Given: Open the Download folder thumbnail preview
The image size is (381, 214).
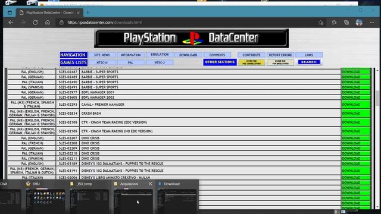Looking at the screenshot, I should pos(177,197).
